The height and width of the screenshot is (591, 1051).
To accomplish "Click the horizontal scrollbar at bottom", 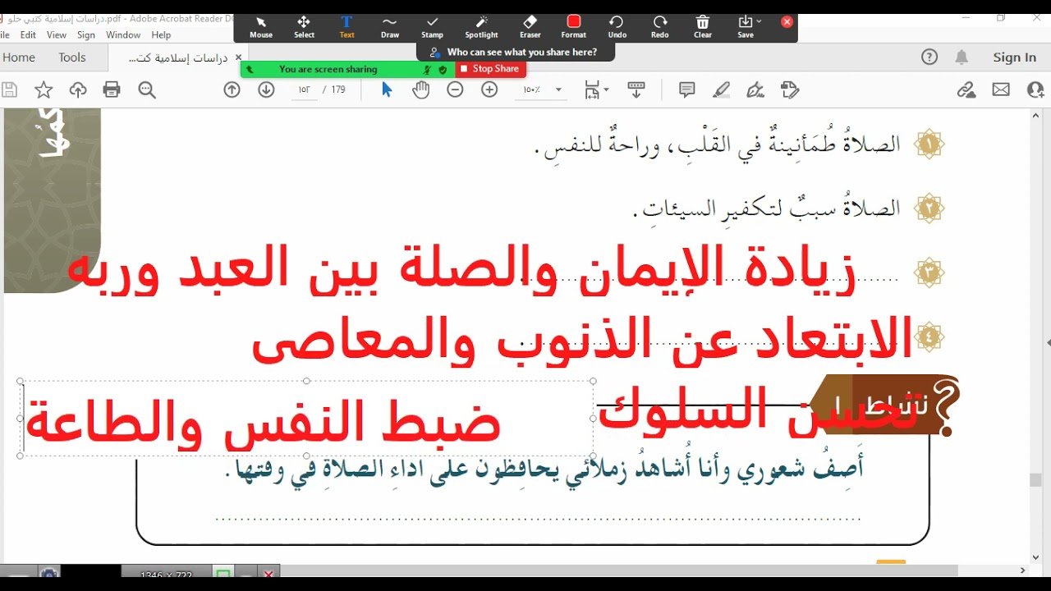I will (x=620, y=570).
